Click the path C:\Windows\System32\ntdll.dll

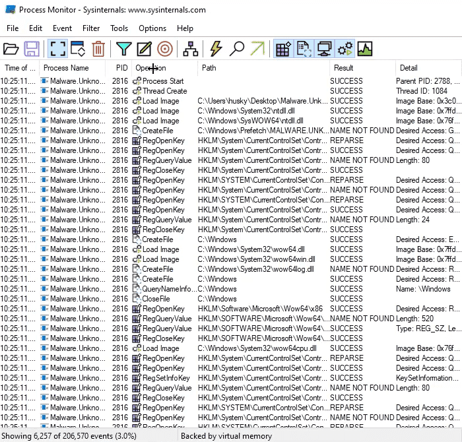pos(246,111)
